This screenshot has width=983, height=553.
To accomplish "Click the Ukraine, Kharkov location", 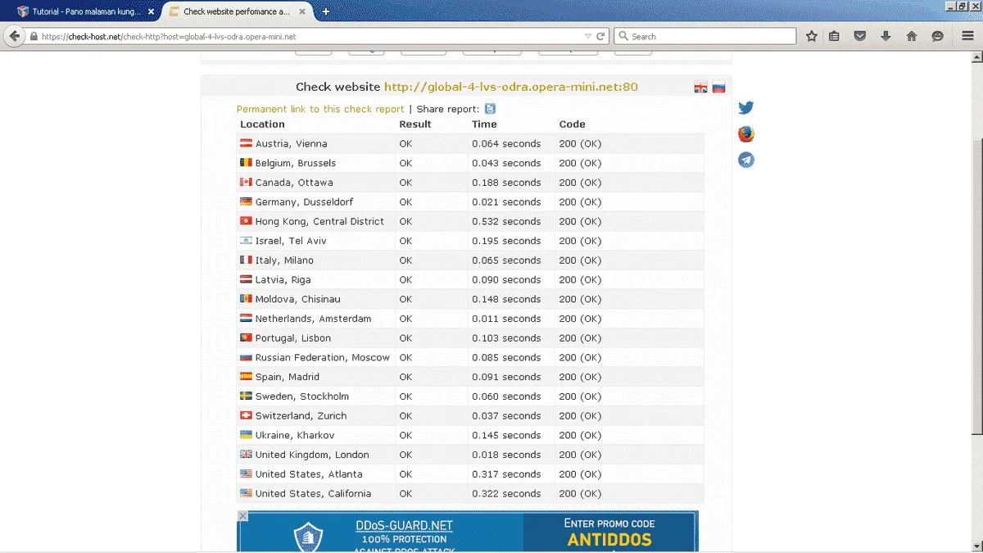I will (295, 435).
